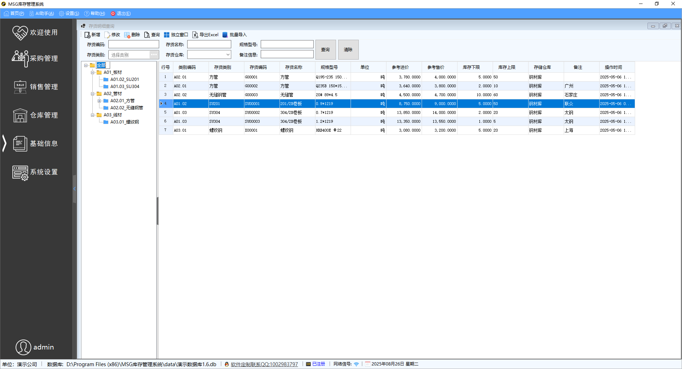682x369 pixels.
Task: Expand the A02.01_方管 tree node
Action: (99, 101)
